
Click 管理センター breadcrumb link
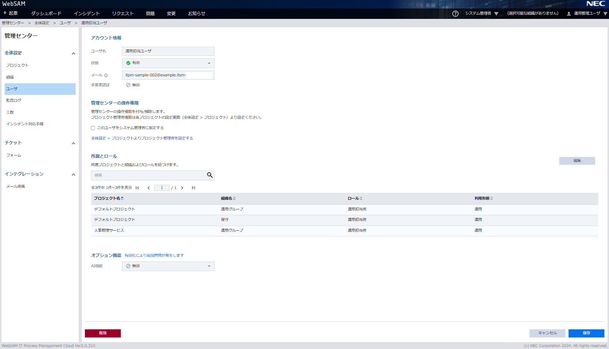click(13, 23)
